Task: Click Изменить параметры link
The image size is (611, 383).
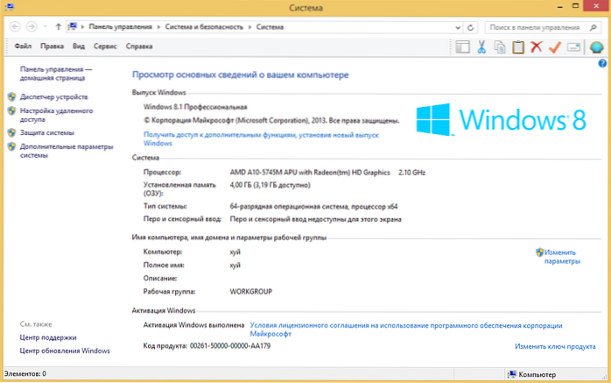Action: [x=561, y=256]
